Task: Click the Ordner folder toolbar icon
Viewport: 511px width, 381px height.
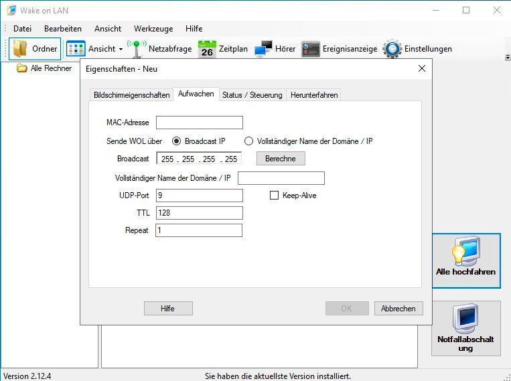Action: tap(21, 49)
